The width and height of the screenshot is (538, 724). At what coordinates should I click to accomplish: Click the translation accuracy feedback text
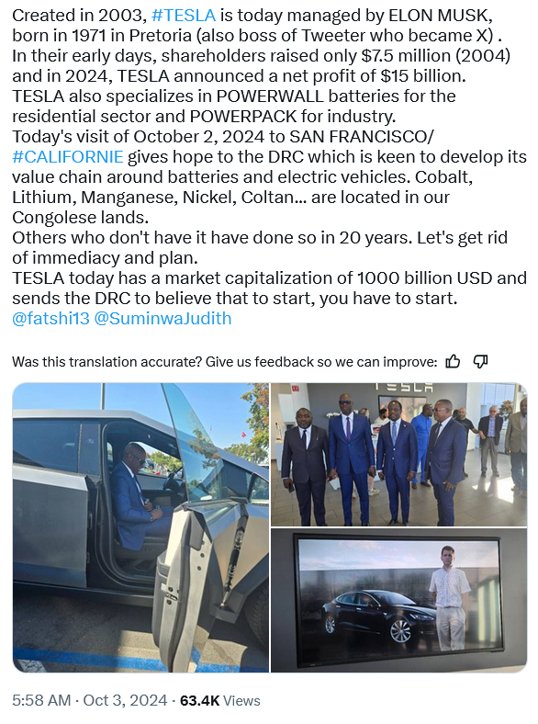coord(224,361)
